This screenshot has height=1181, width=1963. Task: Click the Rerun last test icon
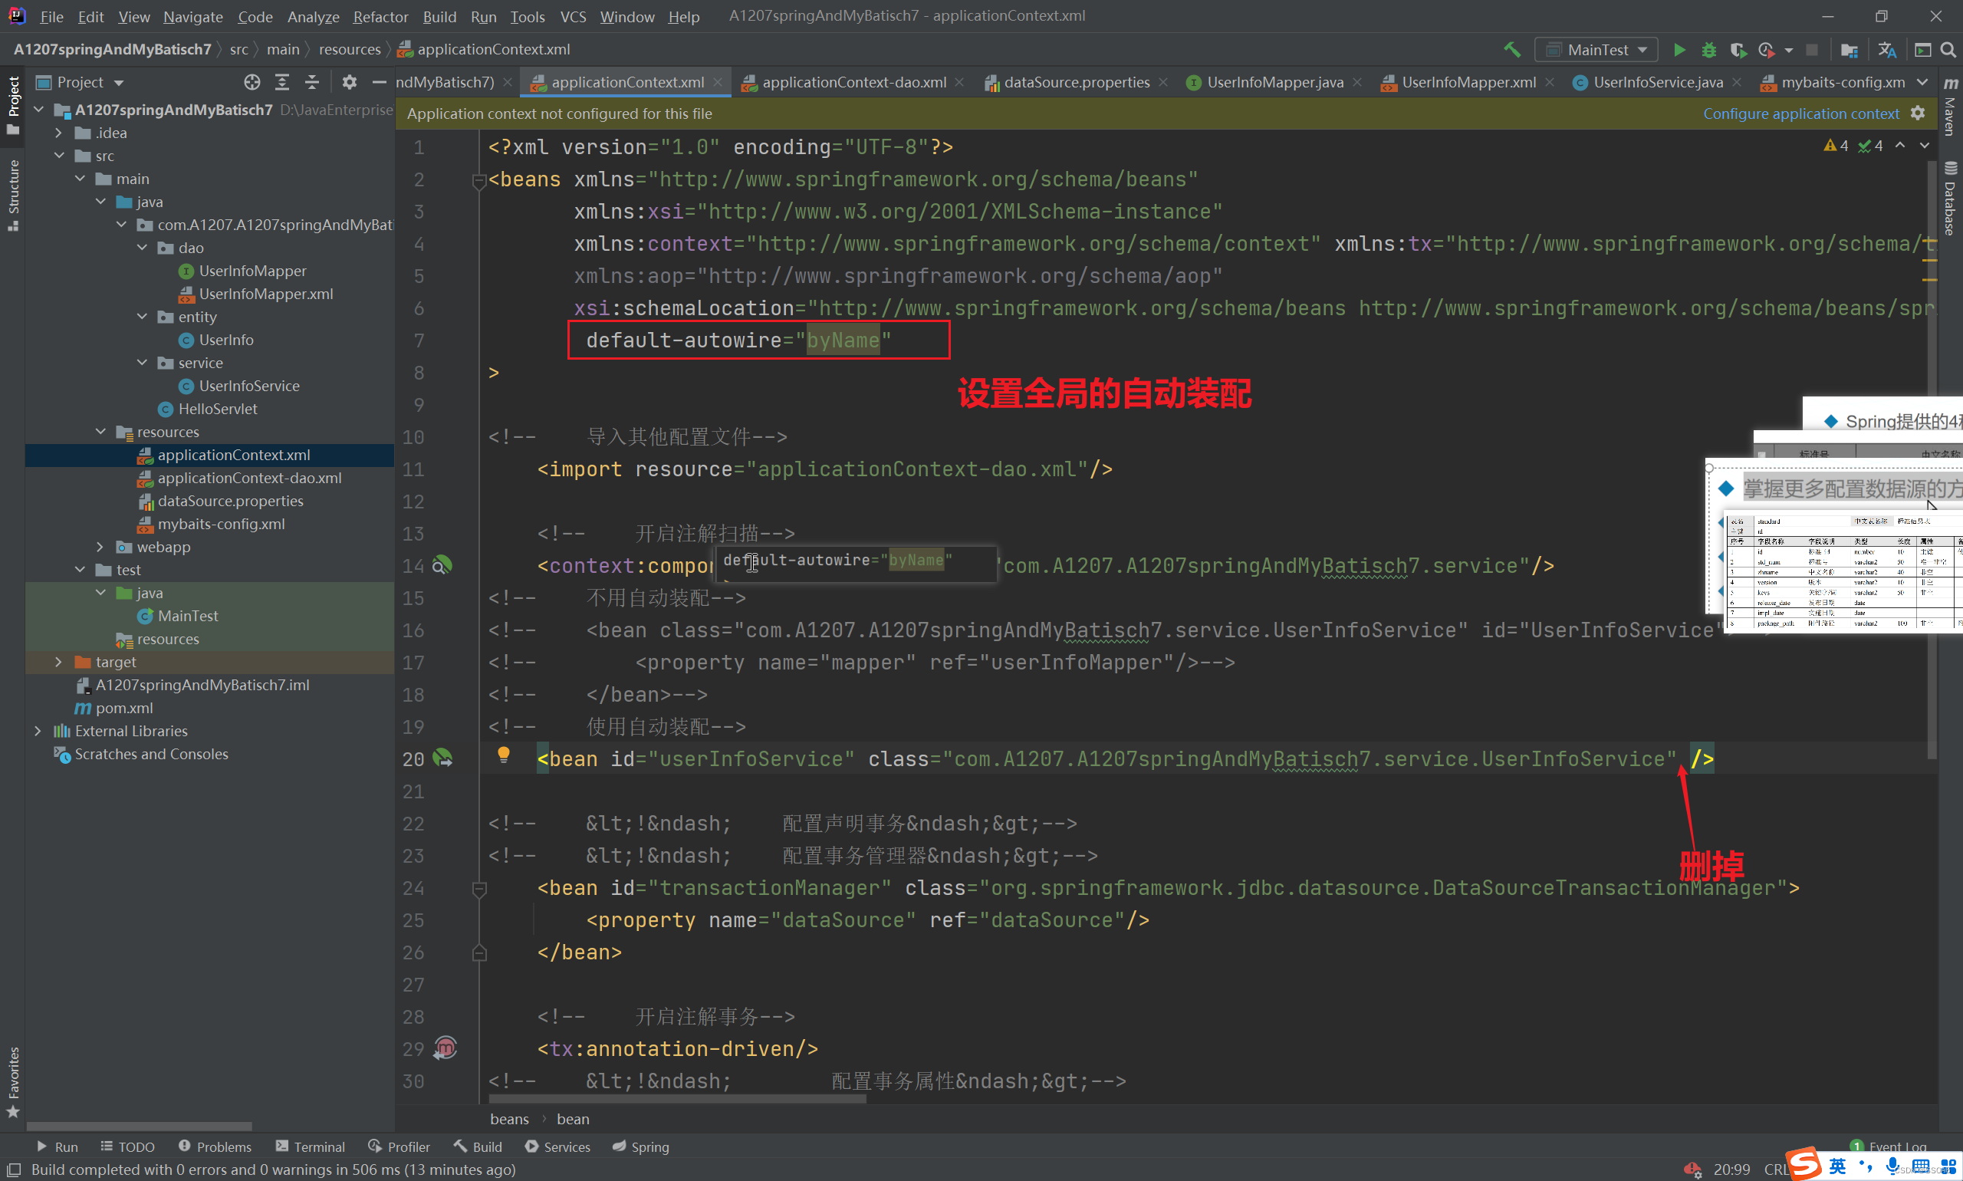pyautogui.click(x=1771, y=51)
